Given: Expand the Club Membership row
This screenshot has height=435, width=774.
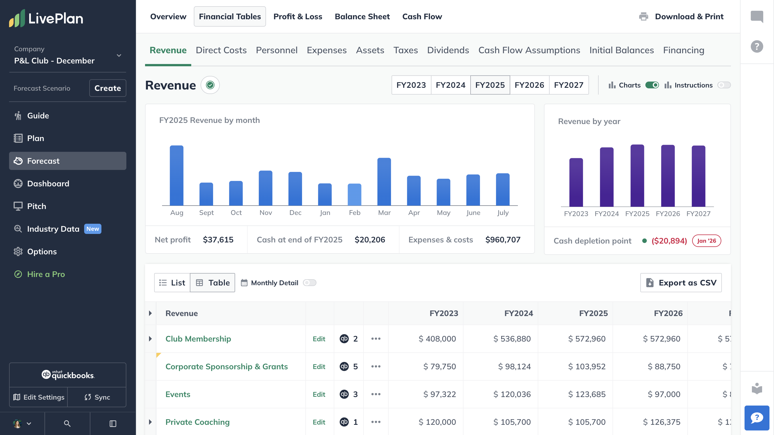Looking at the screenshot, I should point(150,338).
